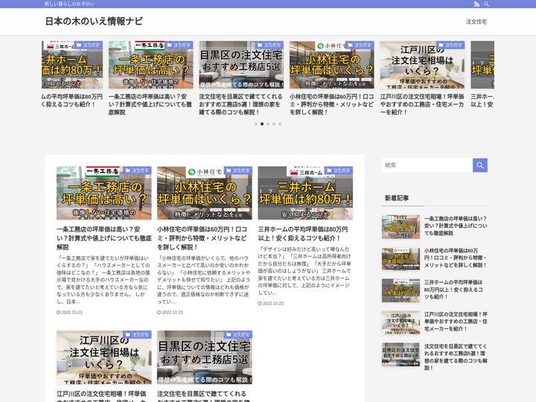Click 注文住宅 category tag on carousel 小林住宅 card
Viewport: 536px width, 402px height.
point(360,45)
